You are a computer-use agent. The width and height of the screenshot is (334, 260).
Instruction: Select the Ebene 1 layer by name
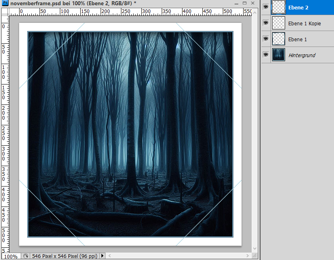click(298, 39)
